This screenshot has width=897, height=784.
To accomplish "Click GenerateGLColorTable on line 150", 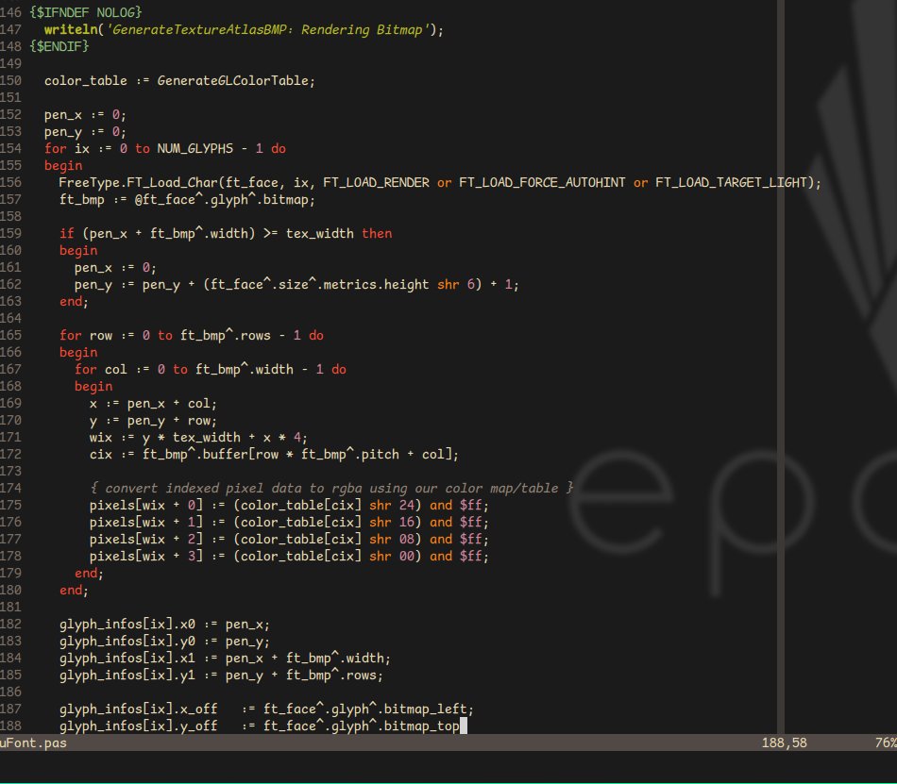I will [233, 80].
